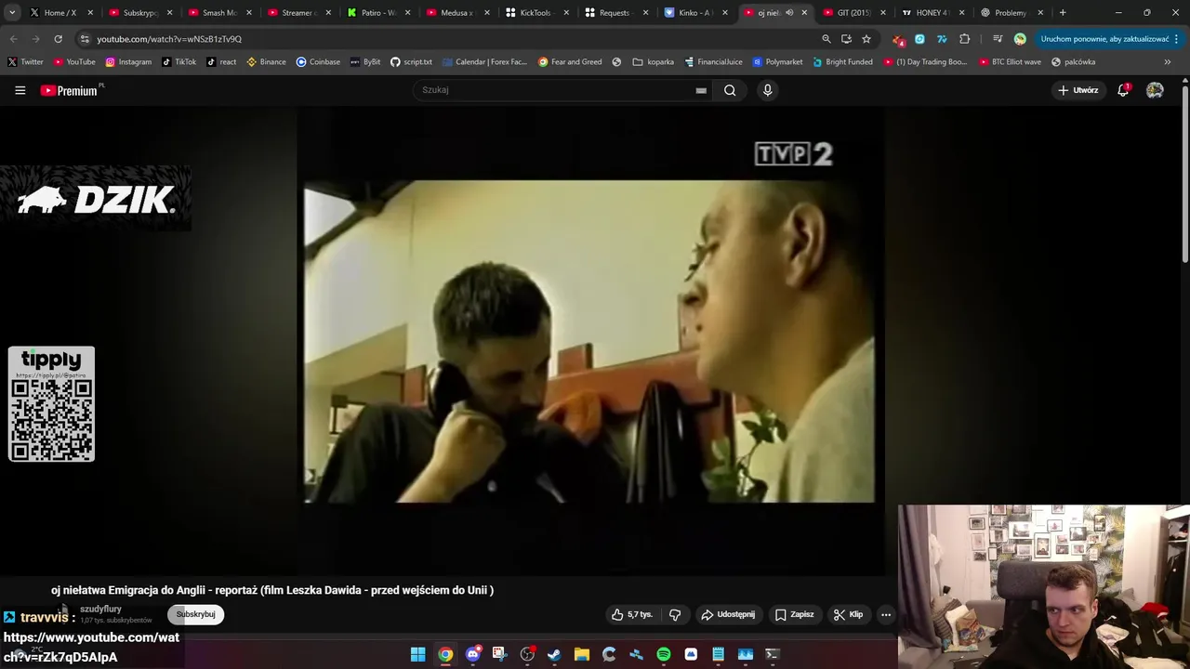Open the Fear and Greed bookmark
Image resolution: width=1190 pixels, height=669 pixels.
[x=570, y=61]
